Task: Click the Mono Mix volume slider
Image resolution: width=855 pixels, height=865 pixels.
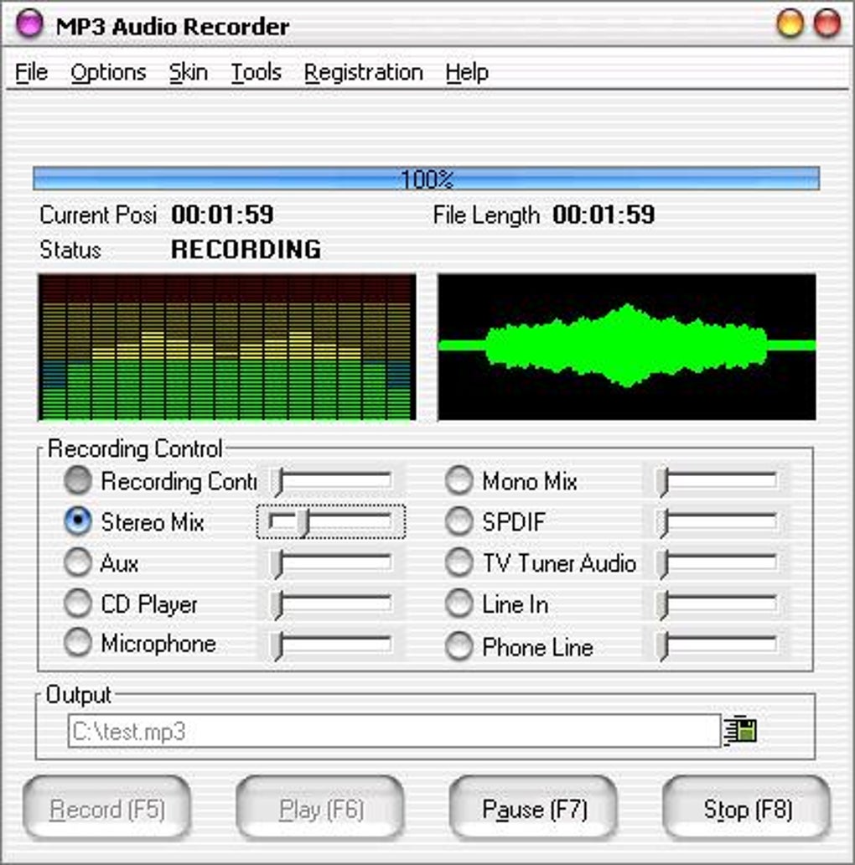Action: (716, 480)
